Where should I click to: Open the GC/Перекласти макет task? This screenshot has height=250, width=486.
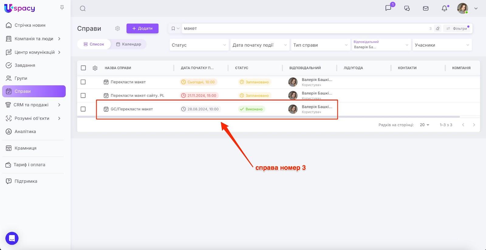coord(132,109)
